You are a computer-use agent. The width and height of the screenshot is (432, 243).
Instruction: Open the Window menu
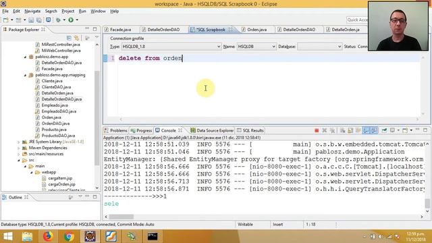click(x=98, y=11)
